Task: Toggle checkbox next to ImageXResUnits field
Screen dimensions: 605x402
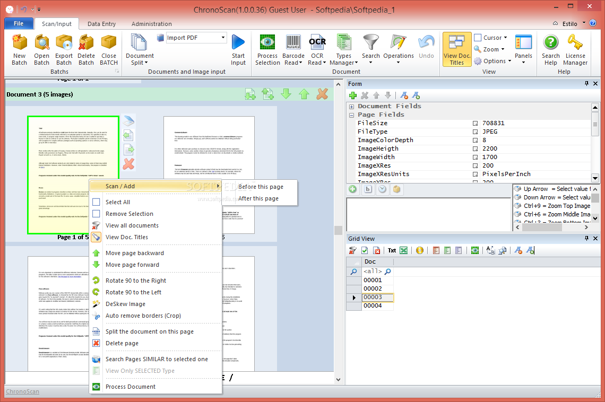Action: click(476, 174)
